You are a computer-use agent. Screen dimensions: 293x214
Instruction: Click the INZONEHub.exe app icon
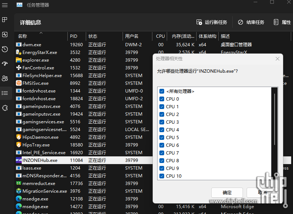(x=18, y=160)
